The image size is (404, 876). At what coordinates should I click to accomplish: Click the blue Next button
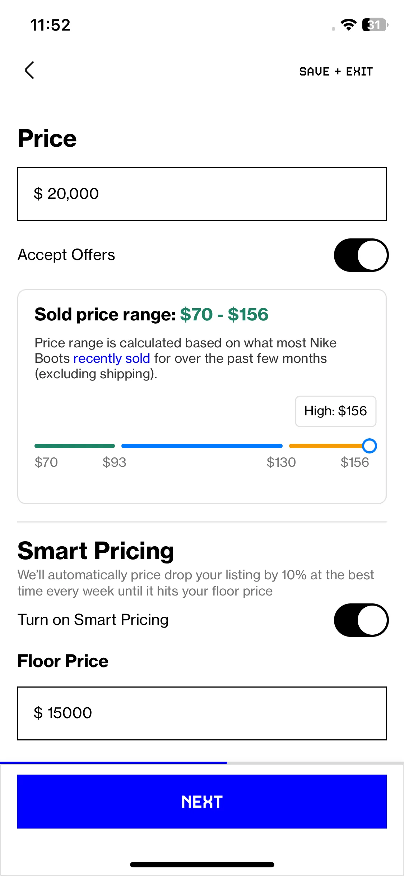[x=202, y=802]
